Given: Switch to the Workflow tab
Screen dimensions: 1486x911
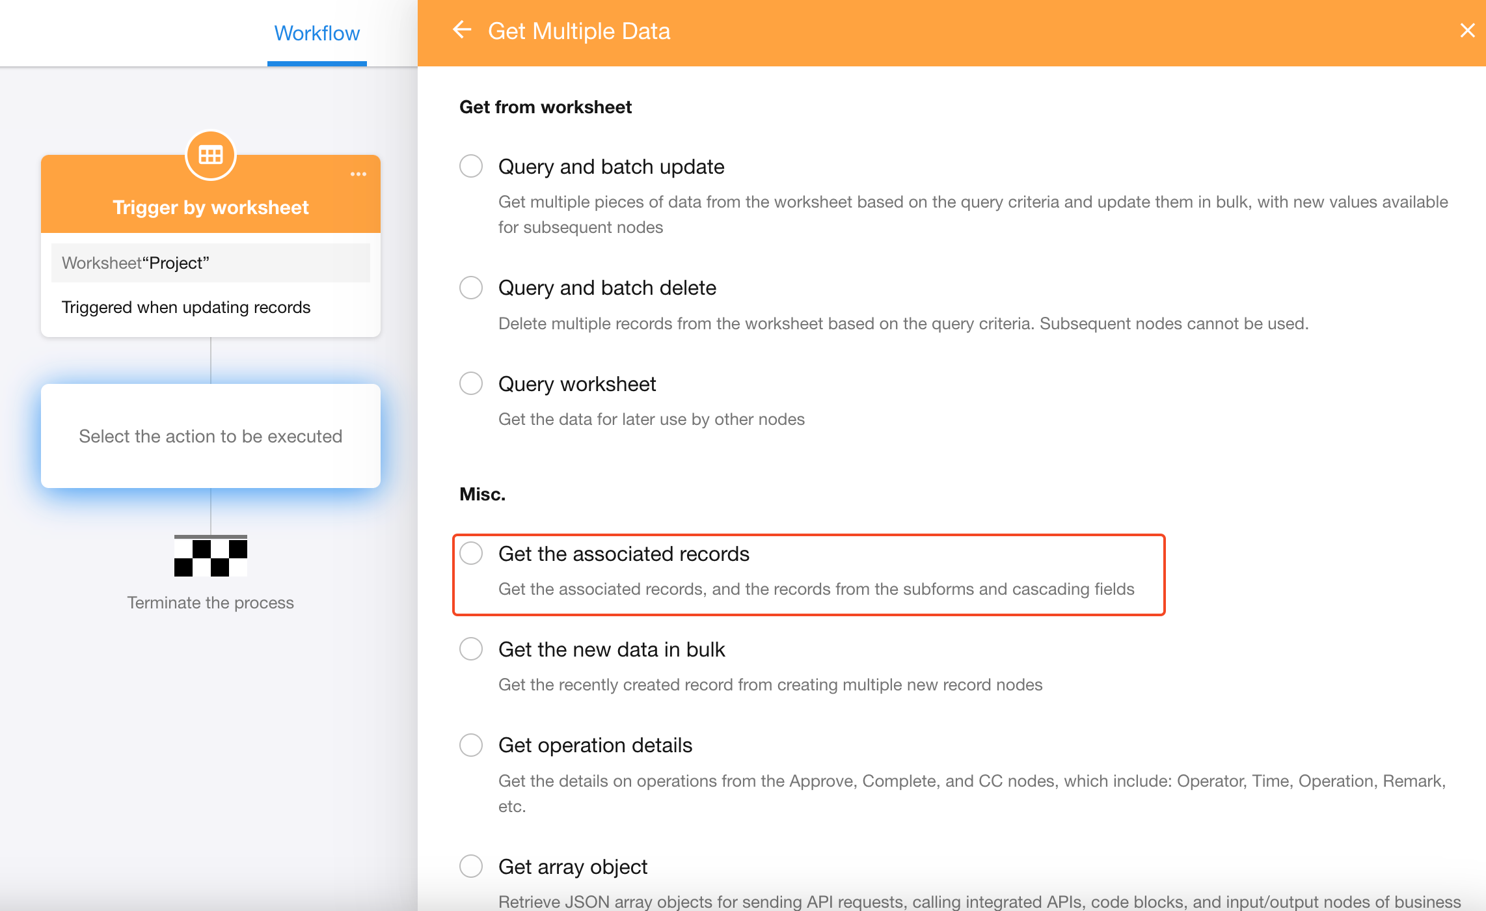Looking at the screenshot, I should coord(317,33).
